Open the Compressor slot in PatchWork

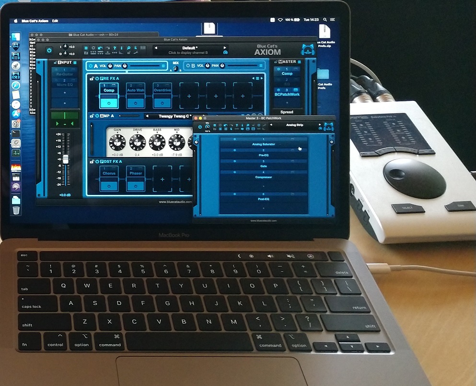coord(264,175)
